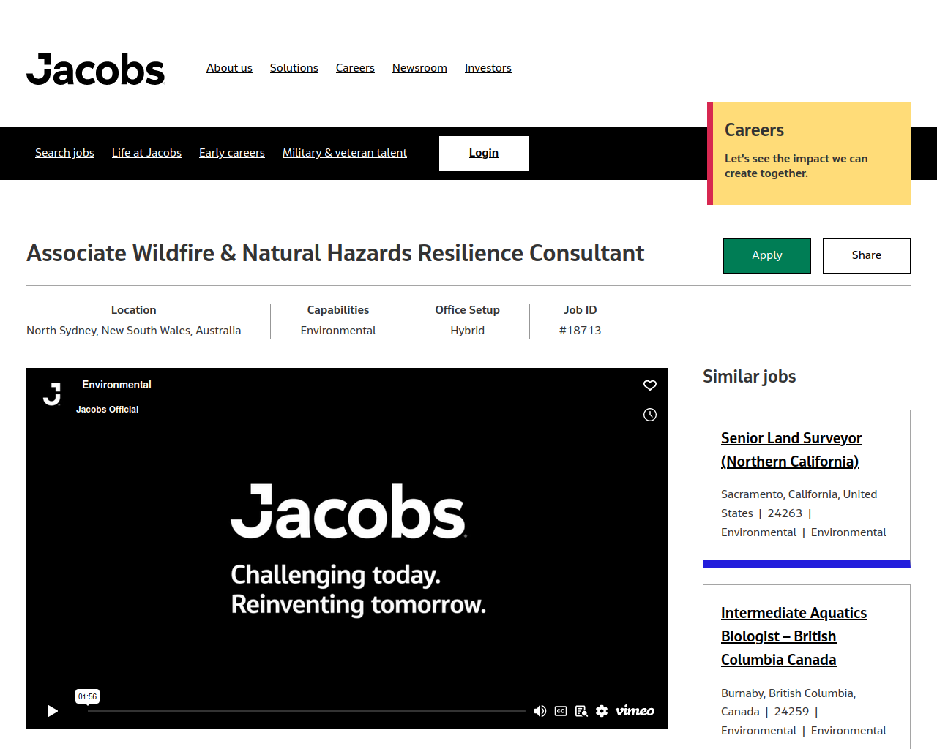Open Intermediate Aquatics Biologist job
Image resolution: width=937 pixels, height=749 pixels.
[x=794, y=636]
